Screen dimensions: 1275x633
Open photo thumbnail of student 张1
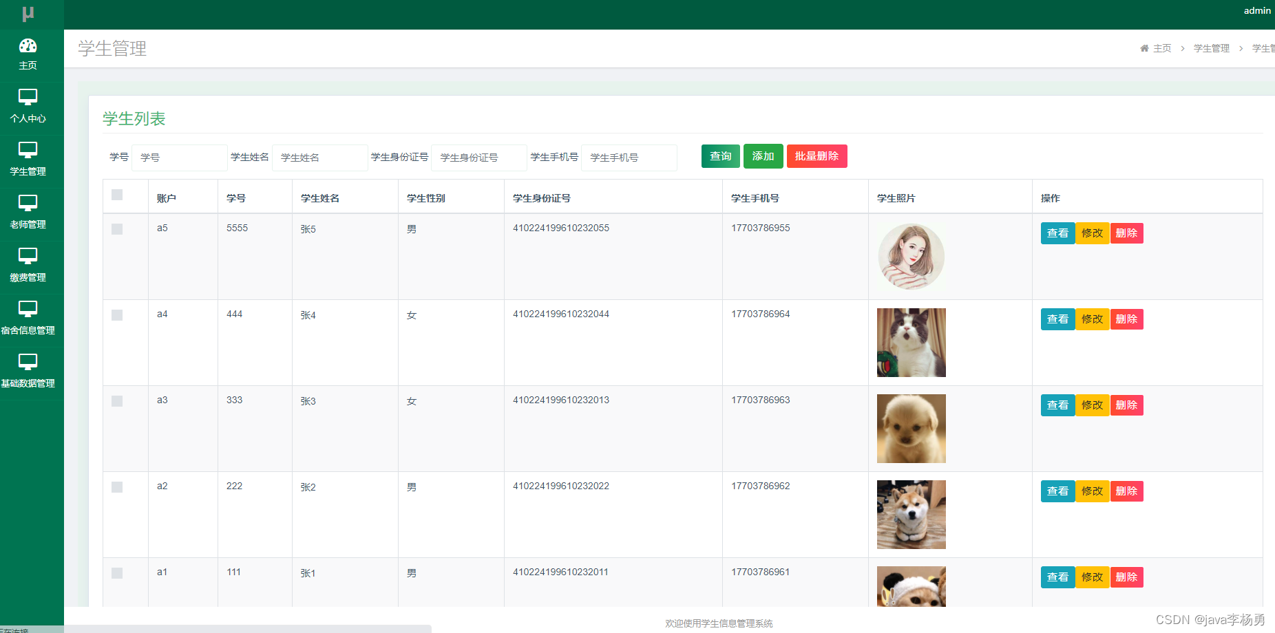point(912,586)
